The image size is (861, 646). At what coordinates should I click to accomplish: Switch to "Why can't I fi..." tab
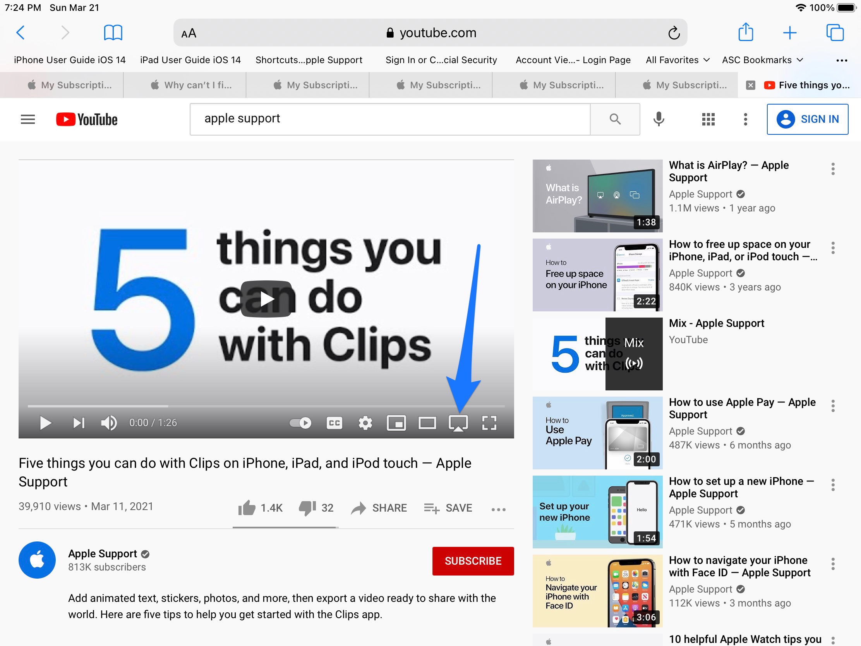point(192,85)
